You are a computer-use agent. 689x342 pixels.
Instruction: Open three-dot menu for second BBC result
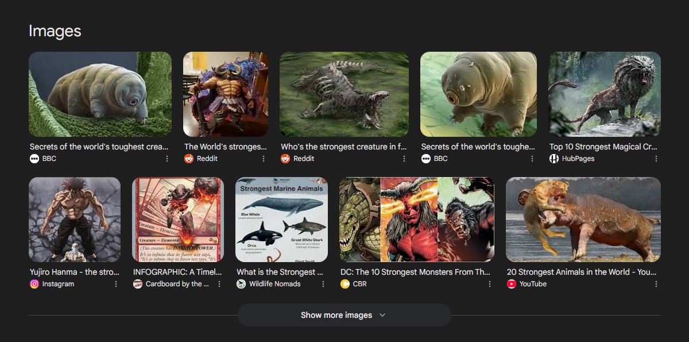(x=532, y=159)
